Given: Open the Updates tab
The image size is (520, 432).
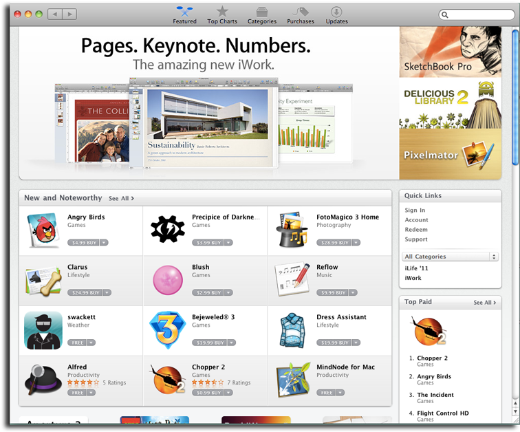Looking at the screenshot, I should click(336, 16).
